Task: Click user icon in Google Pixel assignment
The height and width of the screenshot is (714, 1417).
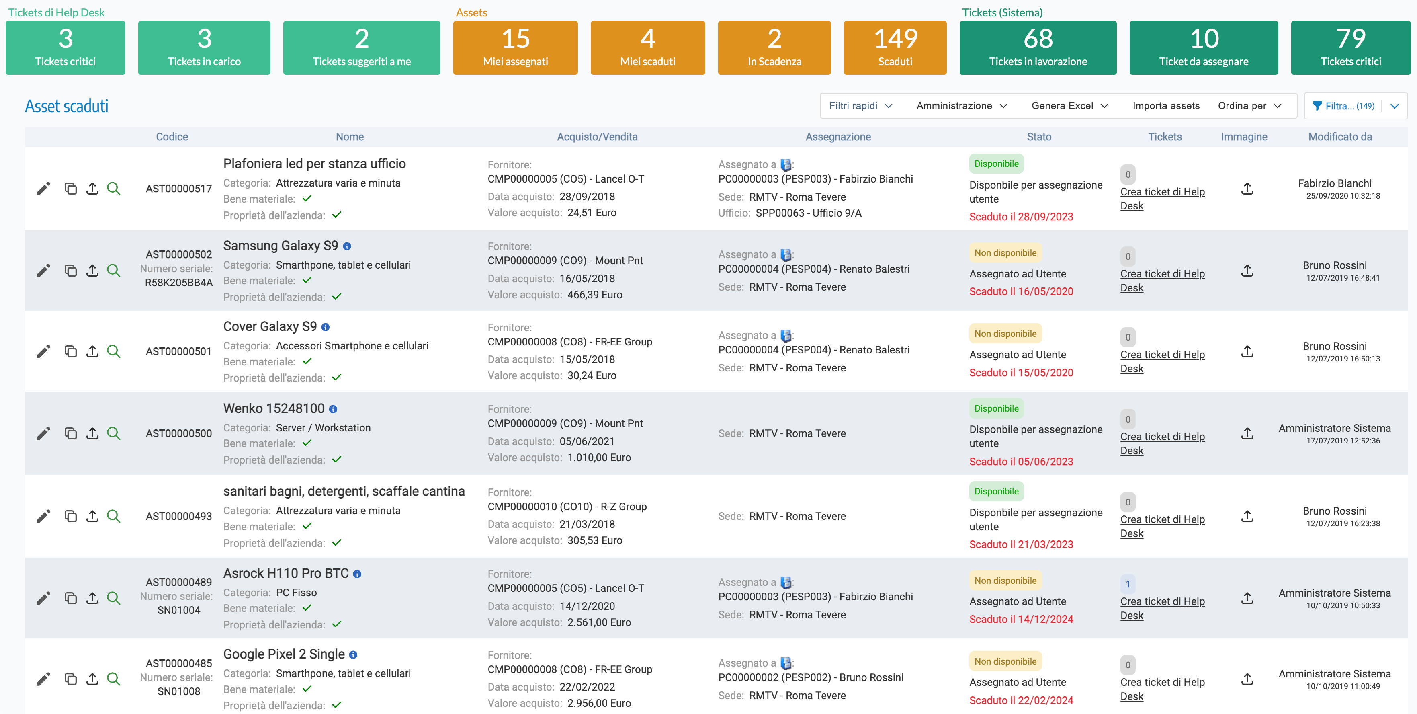Action: pos(786,663)
